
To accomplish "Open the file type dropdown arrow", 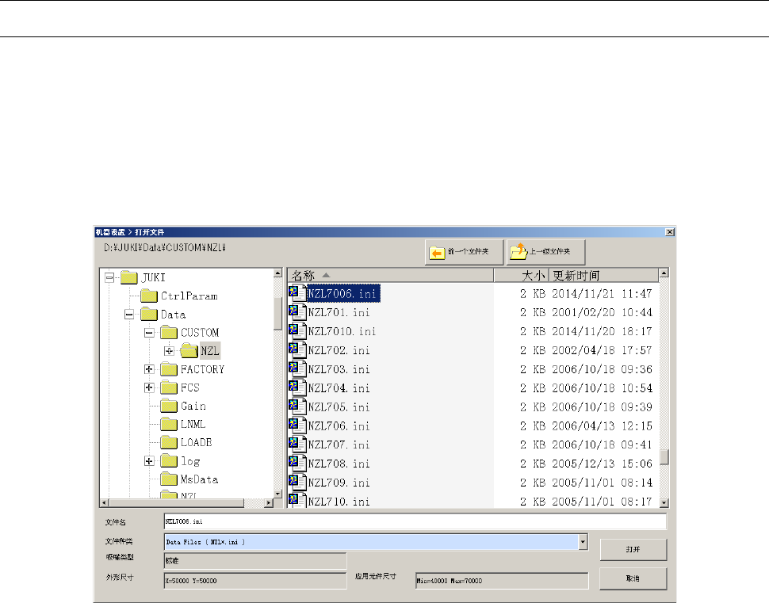I will [583, 542].
